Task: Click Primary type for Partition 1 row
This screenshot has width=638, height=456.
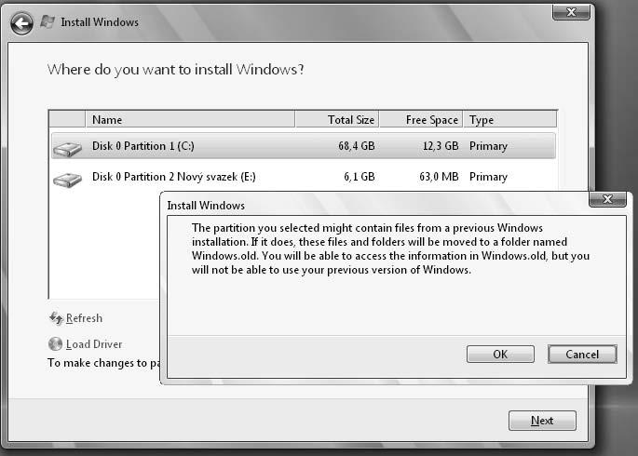Action: point(488,146)
